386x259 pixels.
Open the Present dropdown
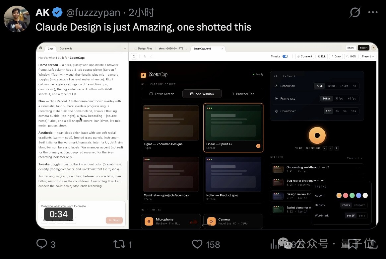pyautogui.click(x=368, y=56)
